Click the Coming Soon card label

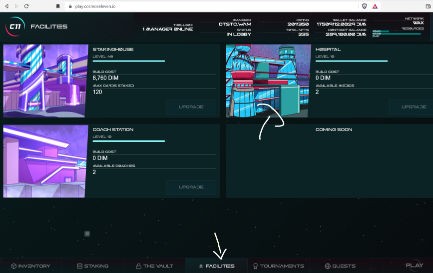click(334, 129)
